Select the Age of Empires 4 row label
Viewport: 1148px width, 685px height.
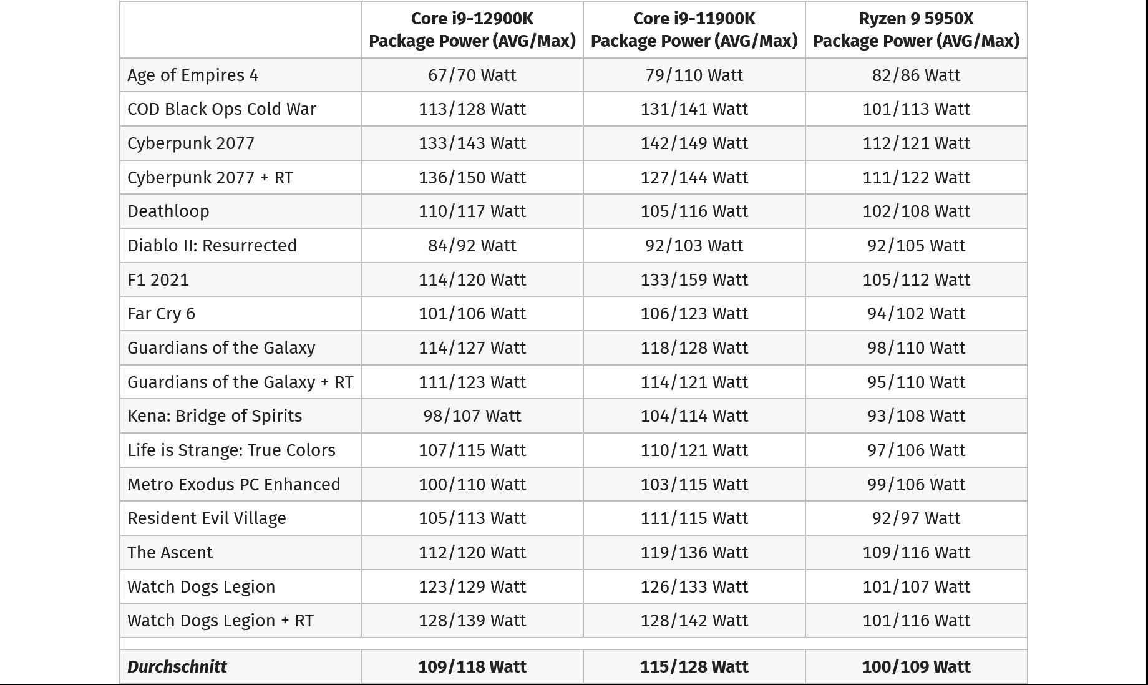(x=193, y=75)
